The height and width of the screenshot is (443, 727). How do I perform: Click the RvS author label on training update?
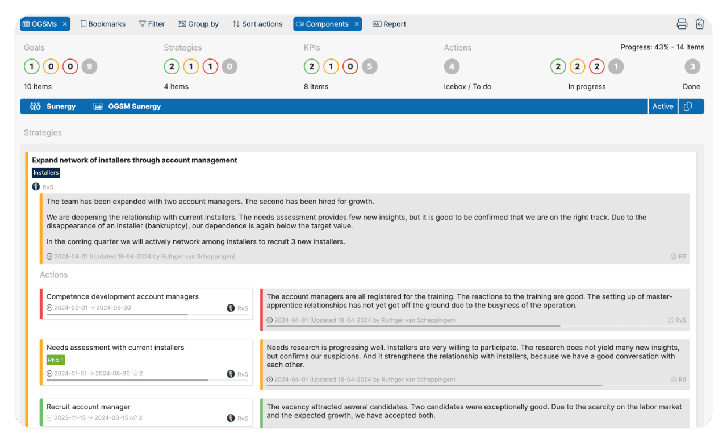pyautogui.click(x=677, y=320)
